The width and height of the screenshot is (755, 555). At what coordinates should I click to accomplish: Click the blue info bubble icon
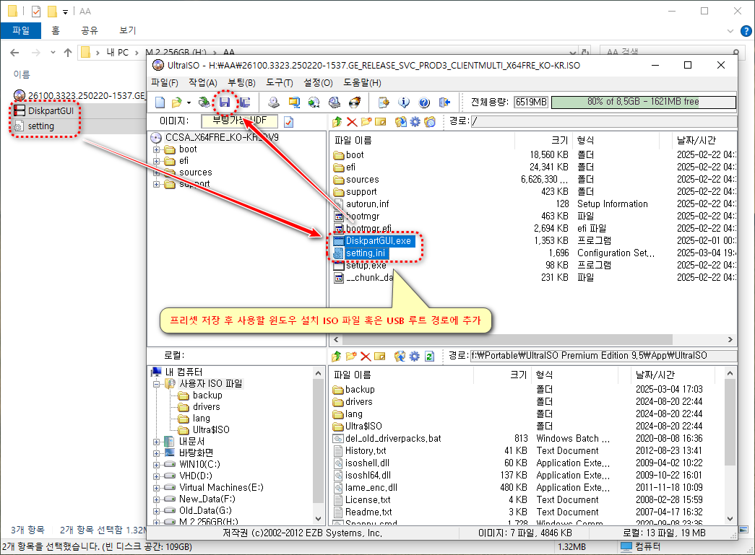coord(403,102)
